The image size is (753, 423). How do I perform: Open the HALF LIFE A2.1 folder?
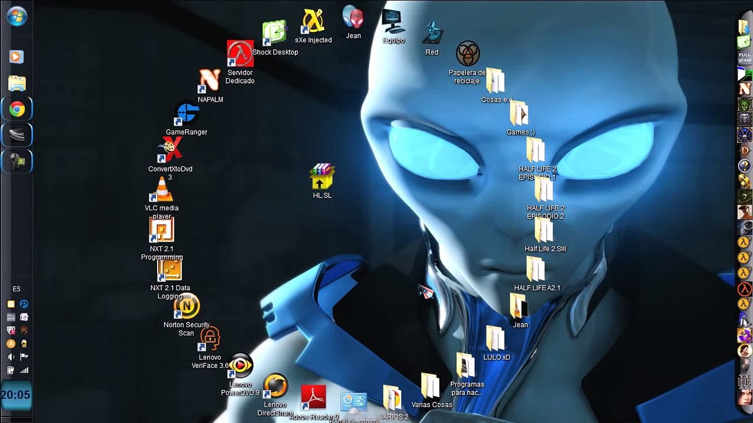click(x=536, y=270)
